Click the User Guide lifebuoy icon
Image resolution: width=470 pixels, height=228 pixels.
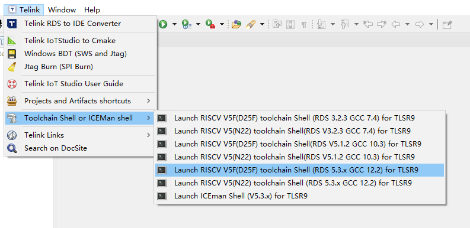[12, 84]
